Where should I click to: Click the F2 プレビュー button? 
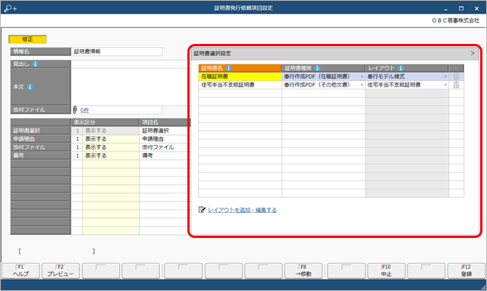click(61, 271)
